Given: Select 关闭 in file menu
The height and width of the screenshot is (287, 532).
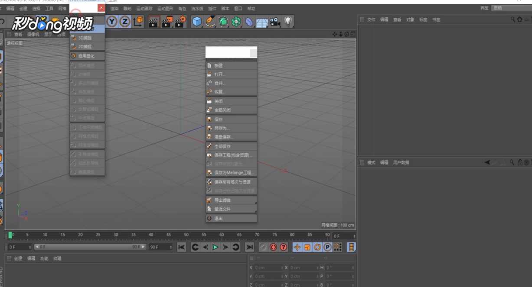Looking at the screenshot, I should pos(231,101).
